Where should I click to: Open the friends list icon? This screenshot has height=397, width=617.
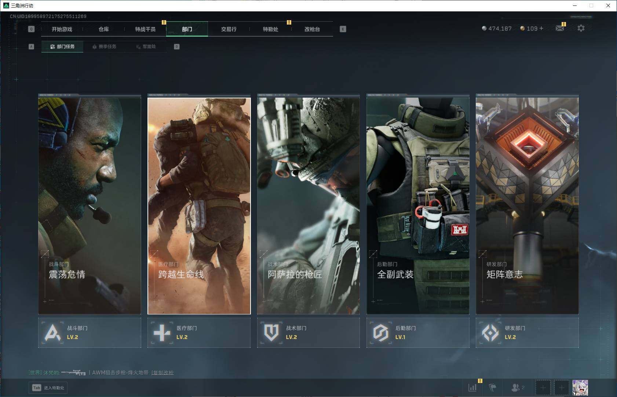click(515, 387)
